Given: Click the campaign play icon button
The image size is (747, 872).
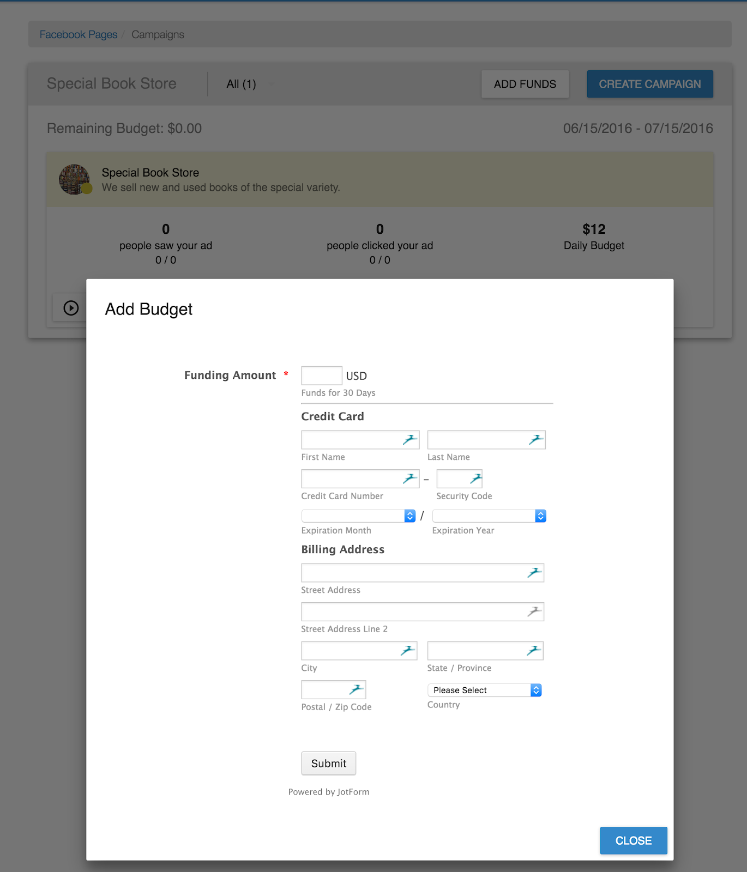Looking at the screenshot, I should coord(71,308).
